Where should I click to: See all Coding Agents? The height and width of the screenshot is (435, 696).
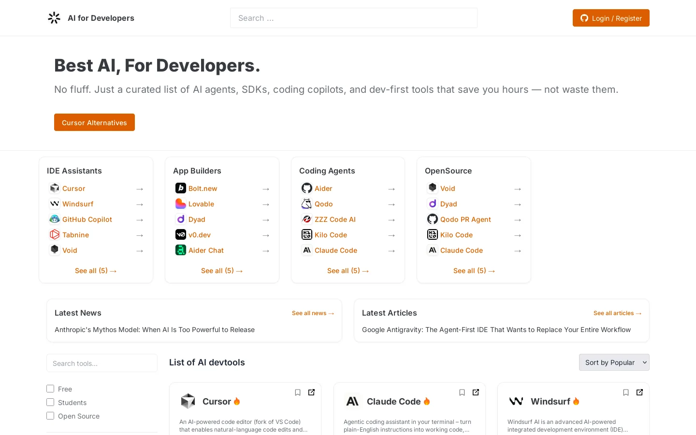tap(348, 271)
